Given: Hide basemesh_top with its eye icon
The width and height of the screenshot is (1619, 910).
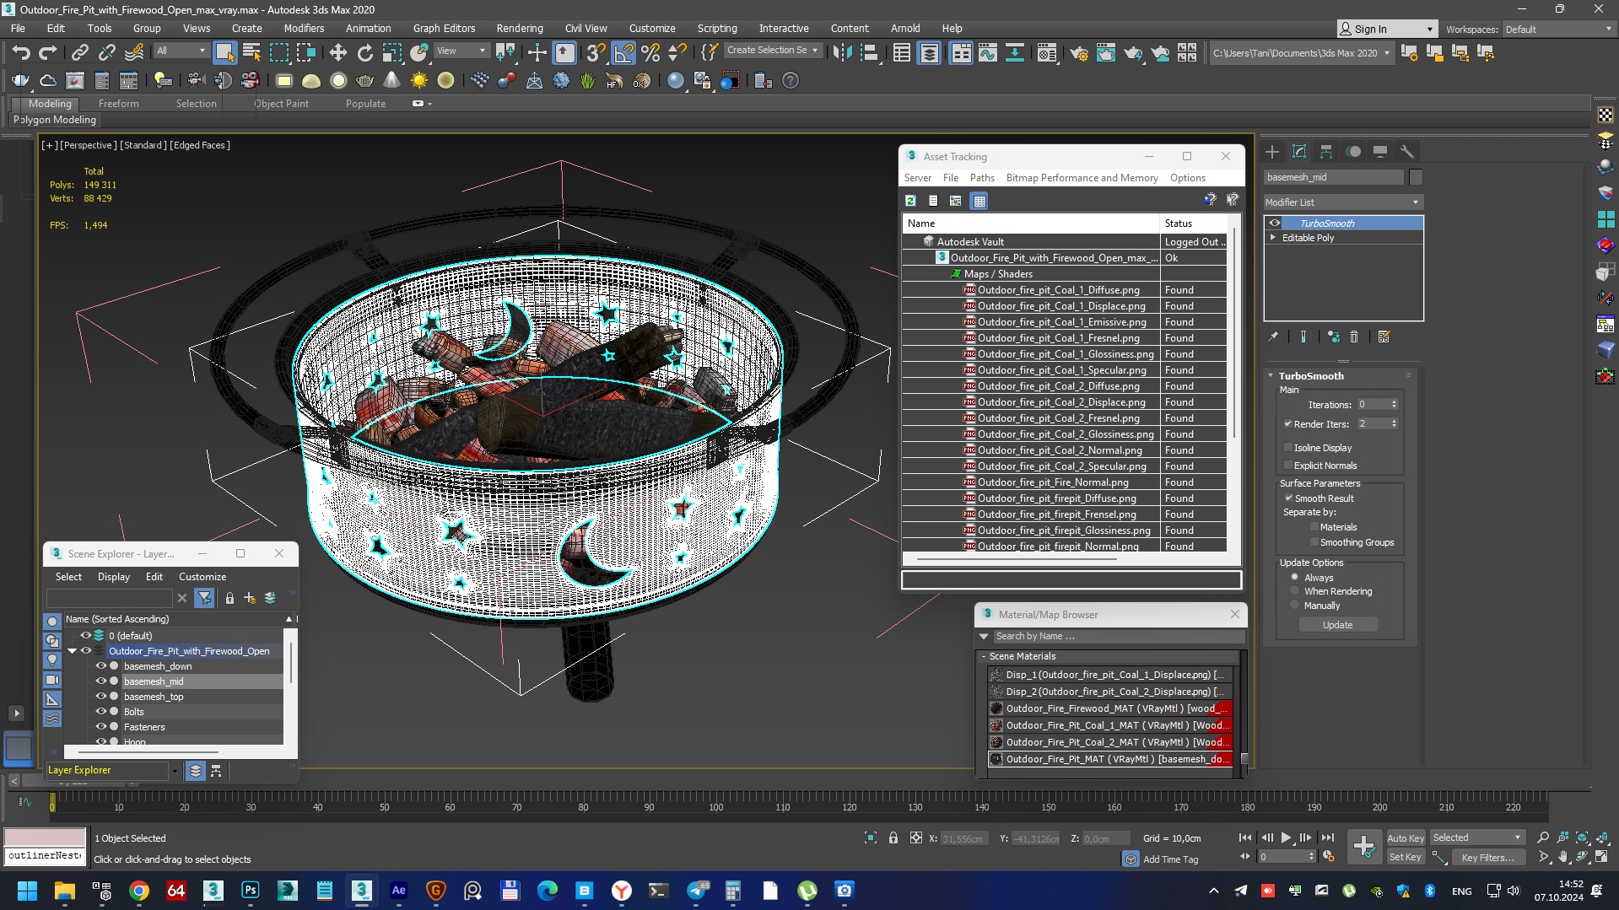Looking at the screenshot, I should tap(101, 697).
